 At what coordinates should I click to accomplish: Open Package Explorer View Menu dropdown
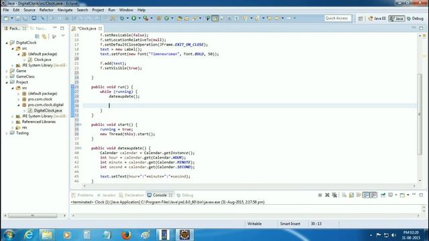tap(63, 36)
